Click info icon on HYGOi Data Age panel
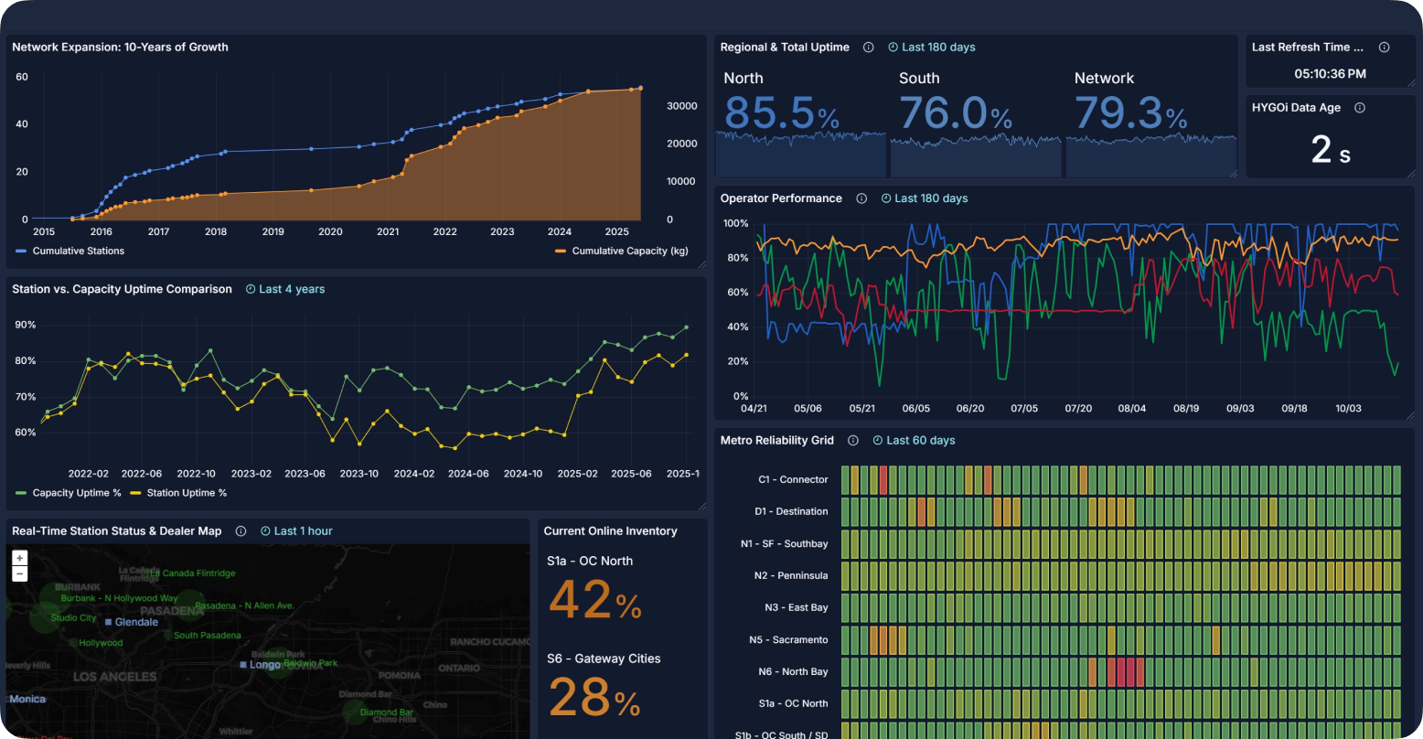This screenshot has height=739, width=1423. [1359, 108]
